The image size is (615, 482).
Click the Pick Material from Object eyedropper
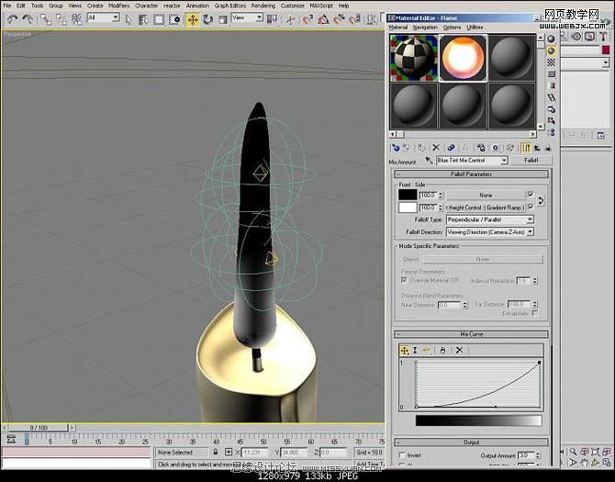430,161
